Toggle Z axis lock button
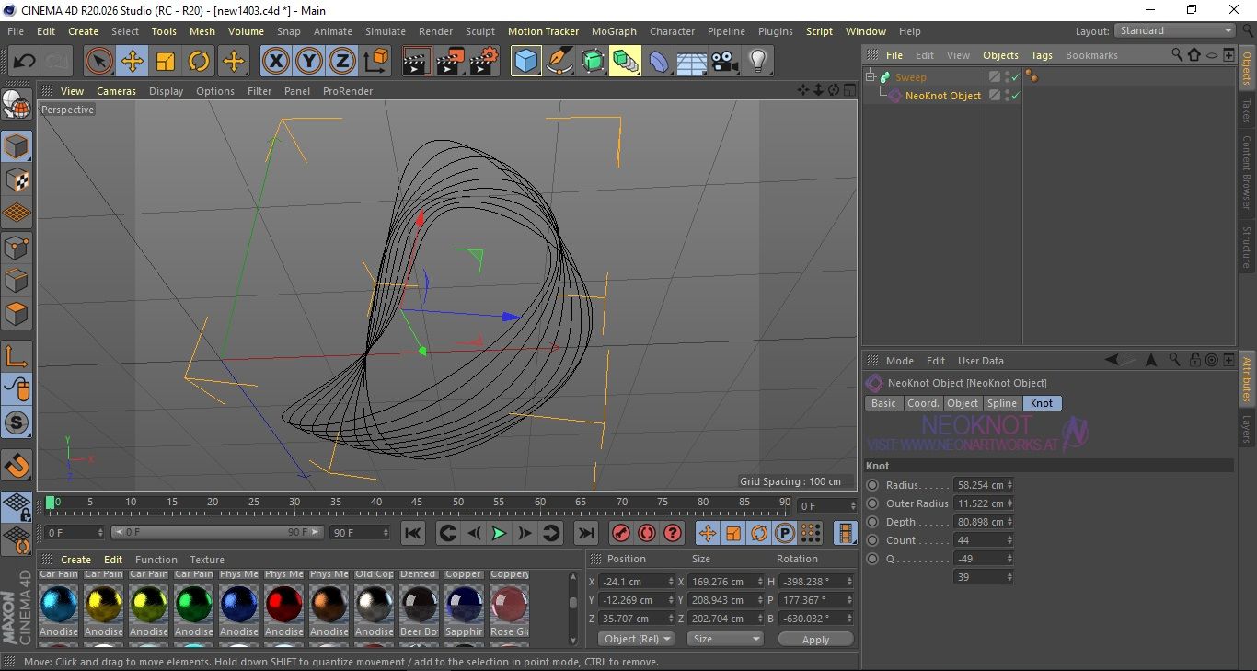Screen dimensions: 1257x671 click(x=341, y=62)
